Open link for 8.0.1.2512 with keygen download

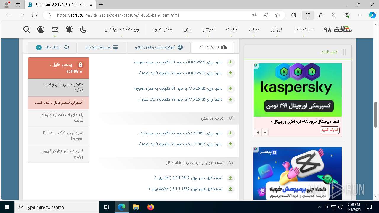pyautogui.click(x=178, y=62)
